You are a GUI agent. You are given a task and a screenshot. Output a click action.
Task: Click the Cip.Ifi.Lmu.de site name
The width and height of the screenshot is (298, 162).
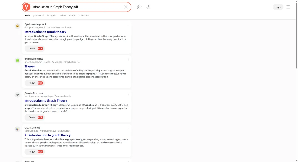click(x=32, y=128)
